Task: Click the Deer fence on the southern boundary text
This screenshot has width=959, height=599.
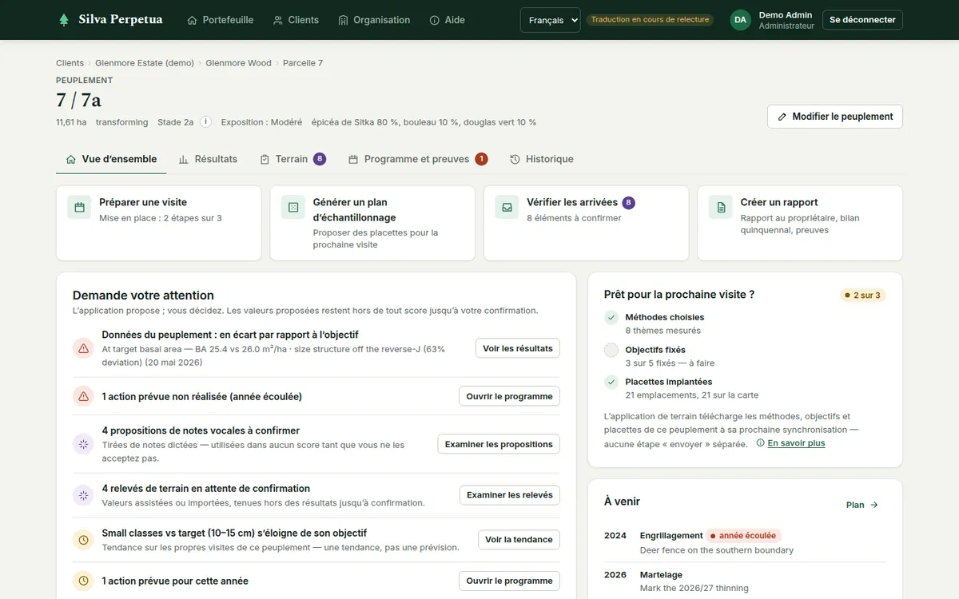Action: coord(717,550)
